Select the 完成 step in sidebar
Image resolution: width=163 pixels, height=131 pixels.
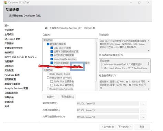pos(7,106)
